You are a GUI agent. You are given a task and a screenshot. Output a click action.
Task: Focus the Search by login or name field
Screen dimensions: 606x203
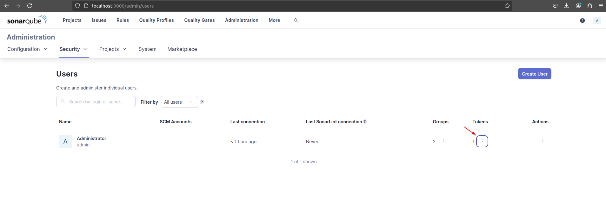pyautogui.click(x=96, y=101)
